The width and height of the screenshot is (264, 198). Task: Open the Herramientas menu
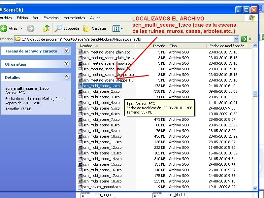tap(74, 18)
